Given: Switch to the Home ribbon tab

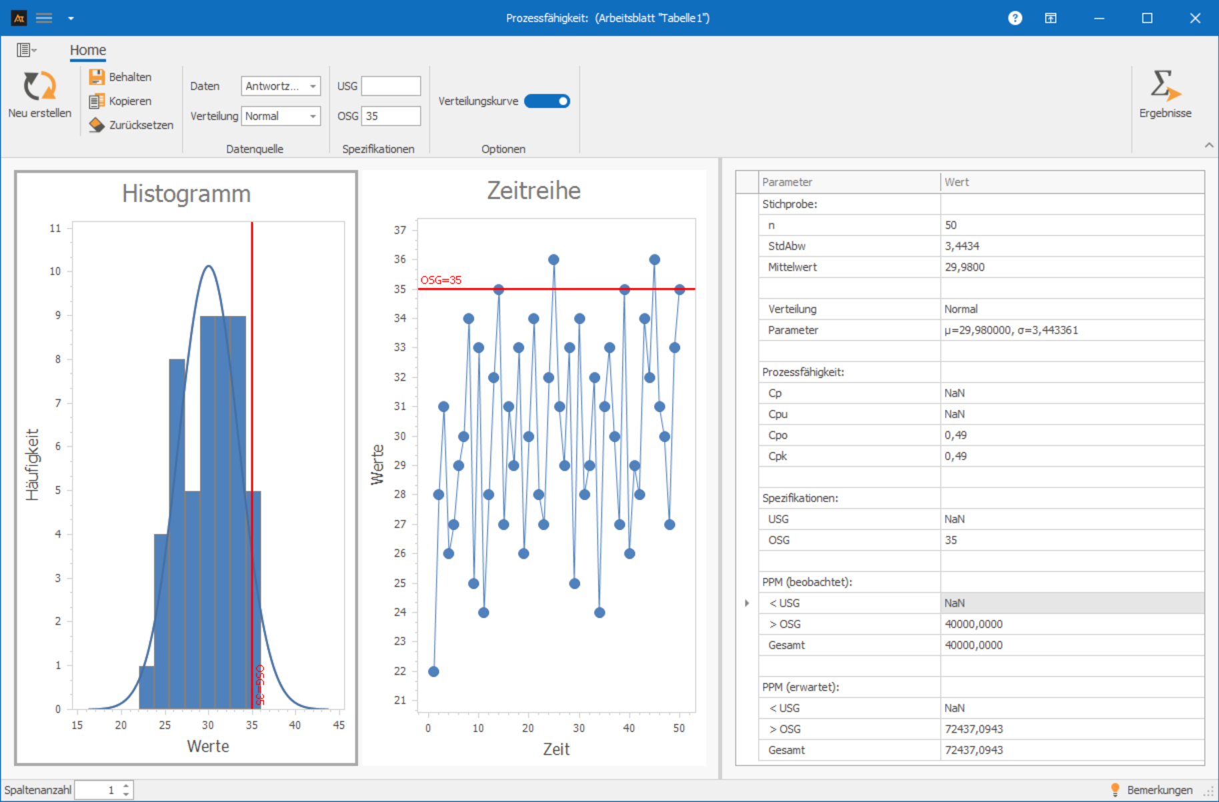Looking at the screenshot, I should (x=88, y=50).
